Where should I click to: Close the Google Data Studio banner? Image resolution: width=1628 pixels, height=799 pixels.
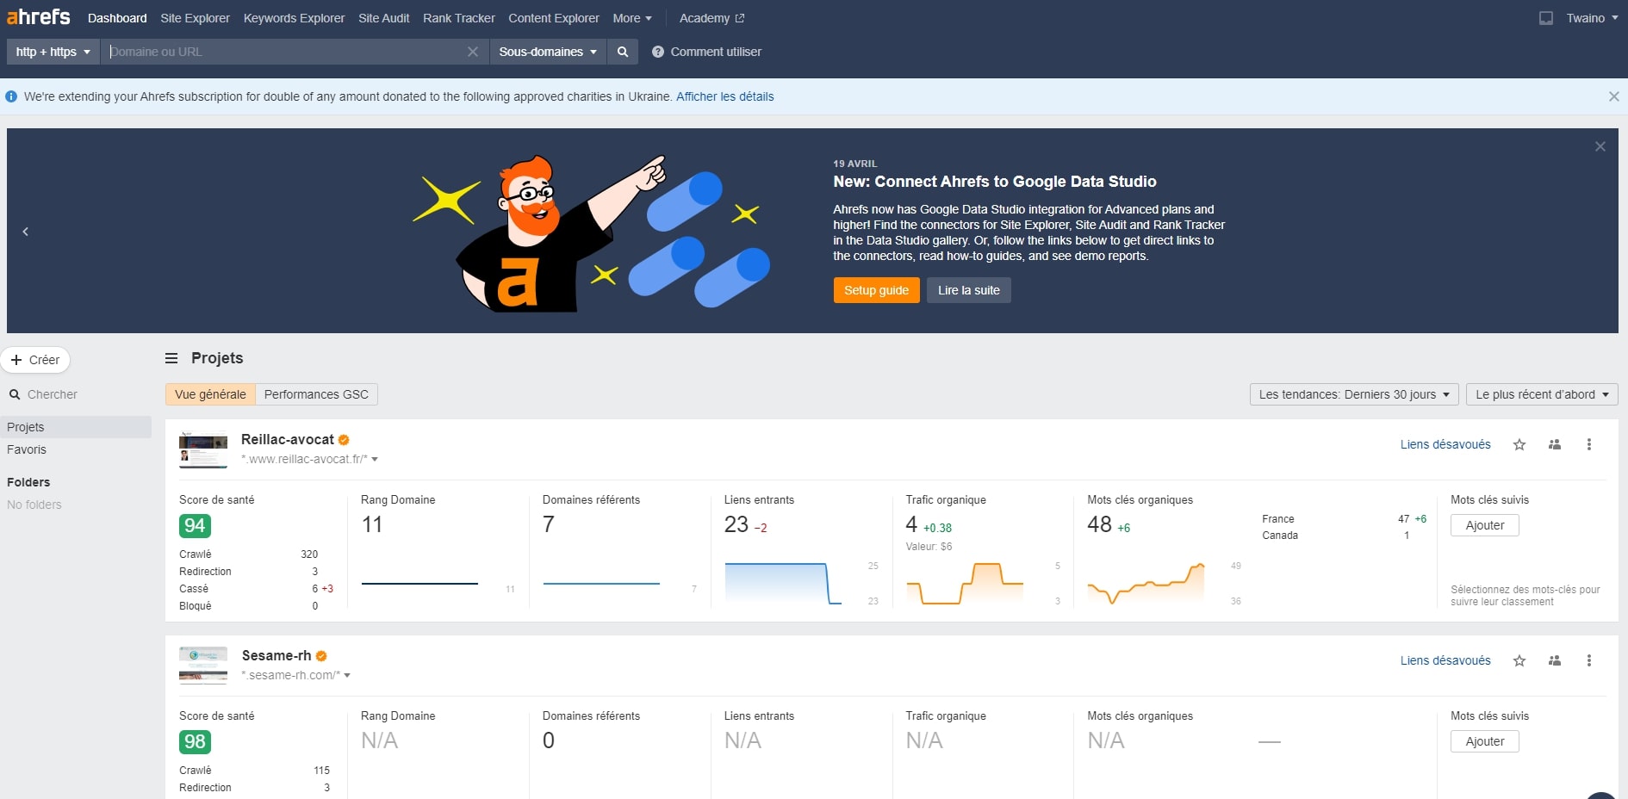tap(1600, 146)
